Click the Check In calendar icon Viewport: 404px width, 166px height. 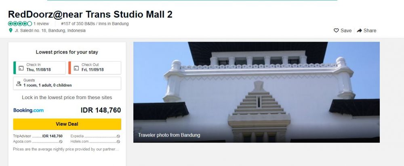coord(21,68)
